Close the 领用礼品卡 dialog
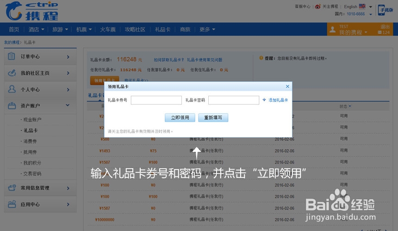This screenshot has width=398, height=231. [287, 86]
